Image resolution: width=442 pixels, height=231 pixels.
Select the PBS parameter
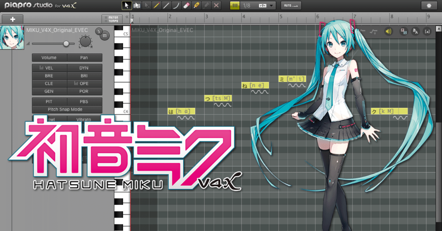click(84, 102)
